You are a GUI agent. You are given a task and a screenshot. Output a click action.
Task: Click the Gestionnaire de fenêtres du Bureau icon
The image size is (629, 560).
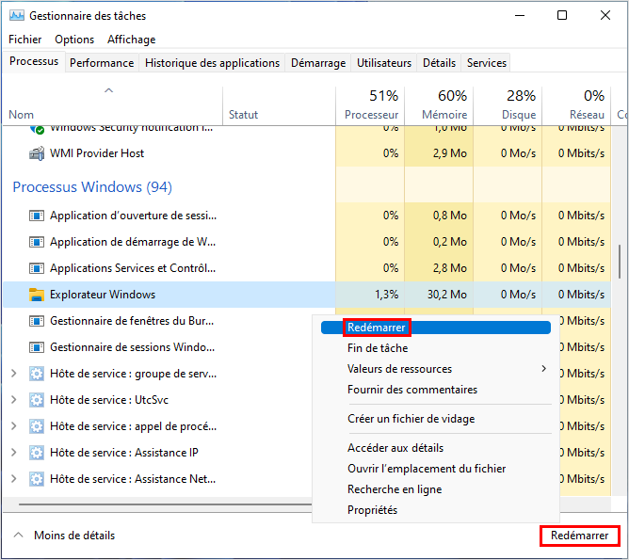click(x=37, y=321)
